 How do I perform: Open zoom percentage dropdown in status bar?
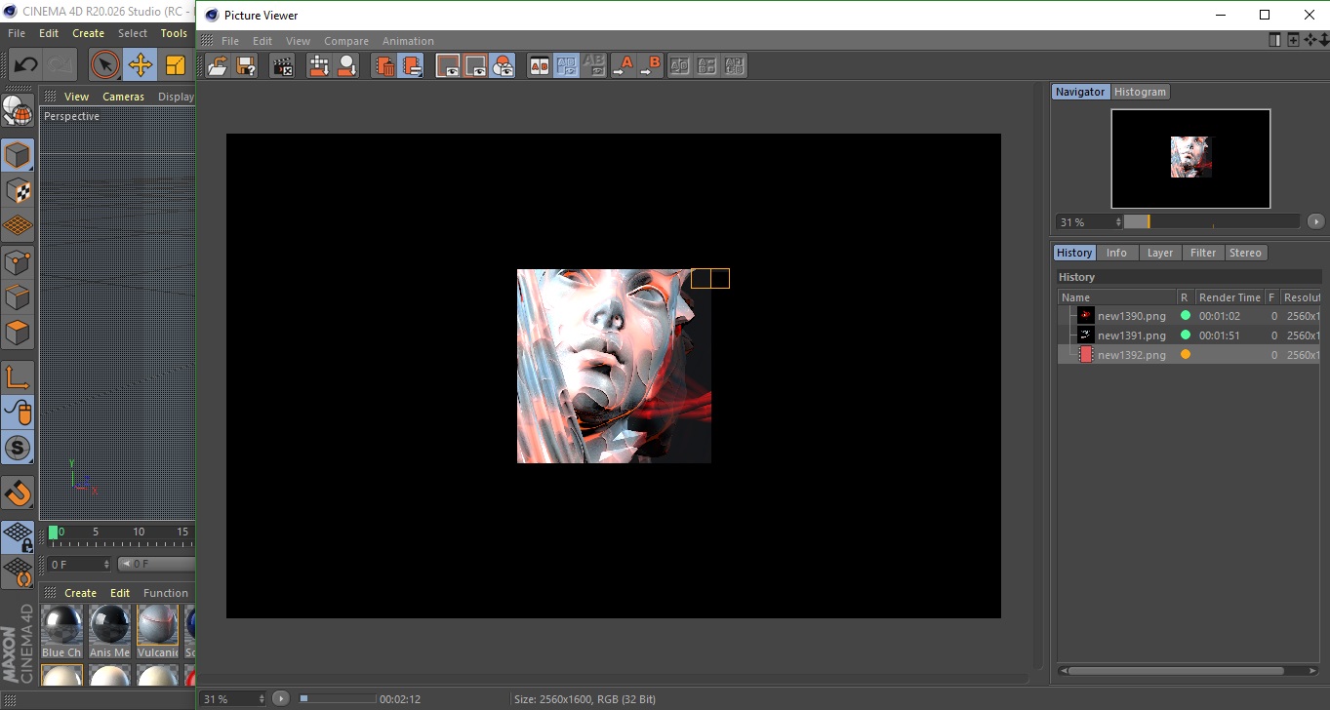pos(261,699)
